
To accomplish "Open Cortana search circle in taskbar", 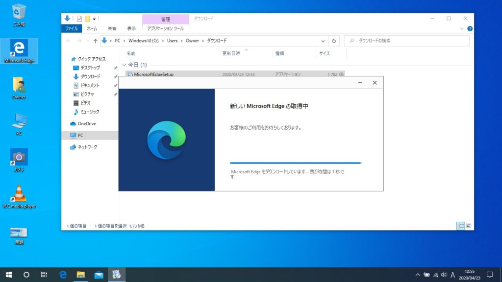I will [x=26, y=275].
